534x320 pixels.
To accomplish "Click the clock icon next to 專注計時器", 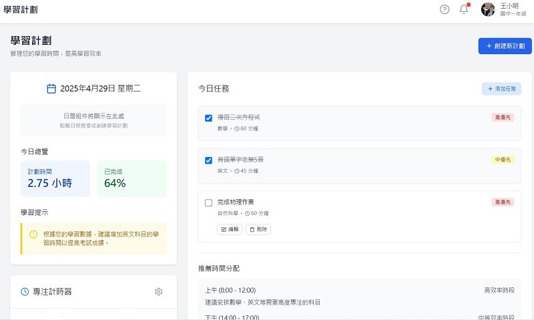I will tap(25, 292).
